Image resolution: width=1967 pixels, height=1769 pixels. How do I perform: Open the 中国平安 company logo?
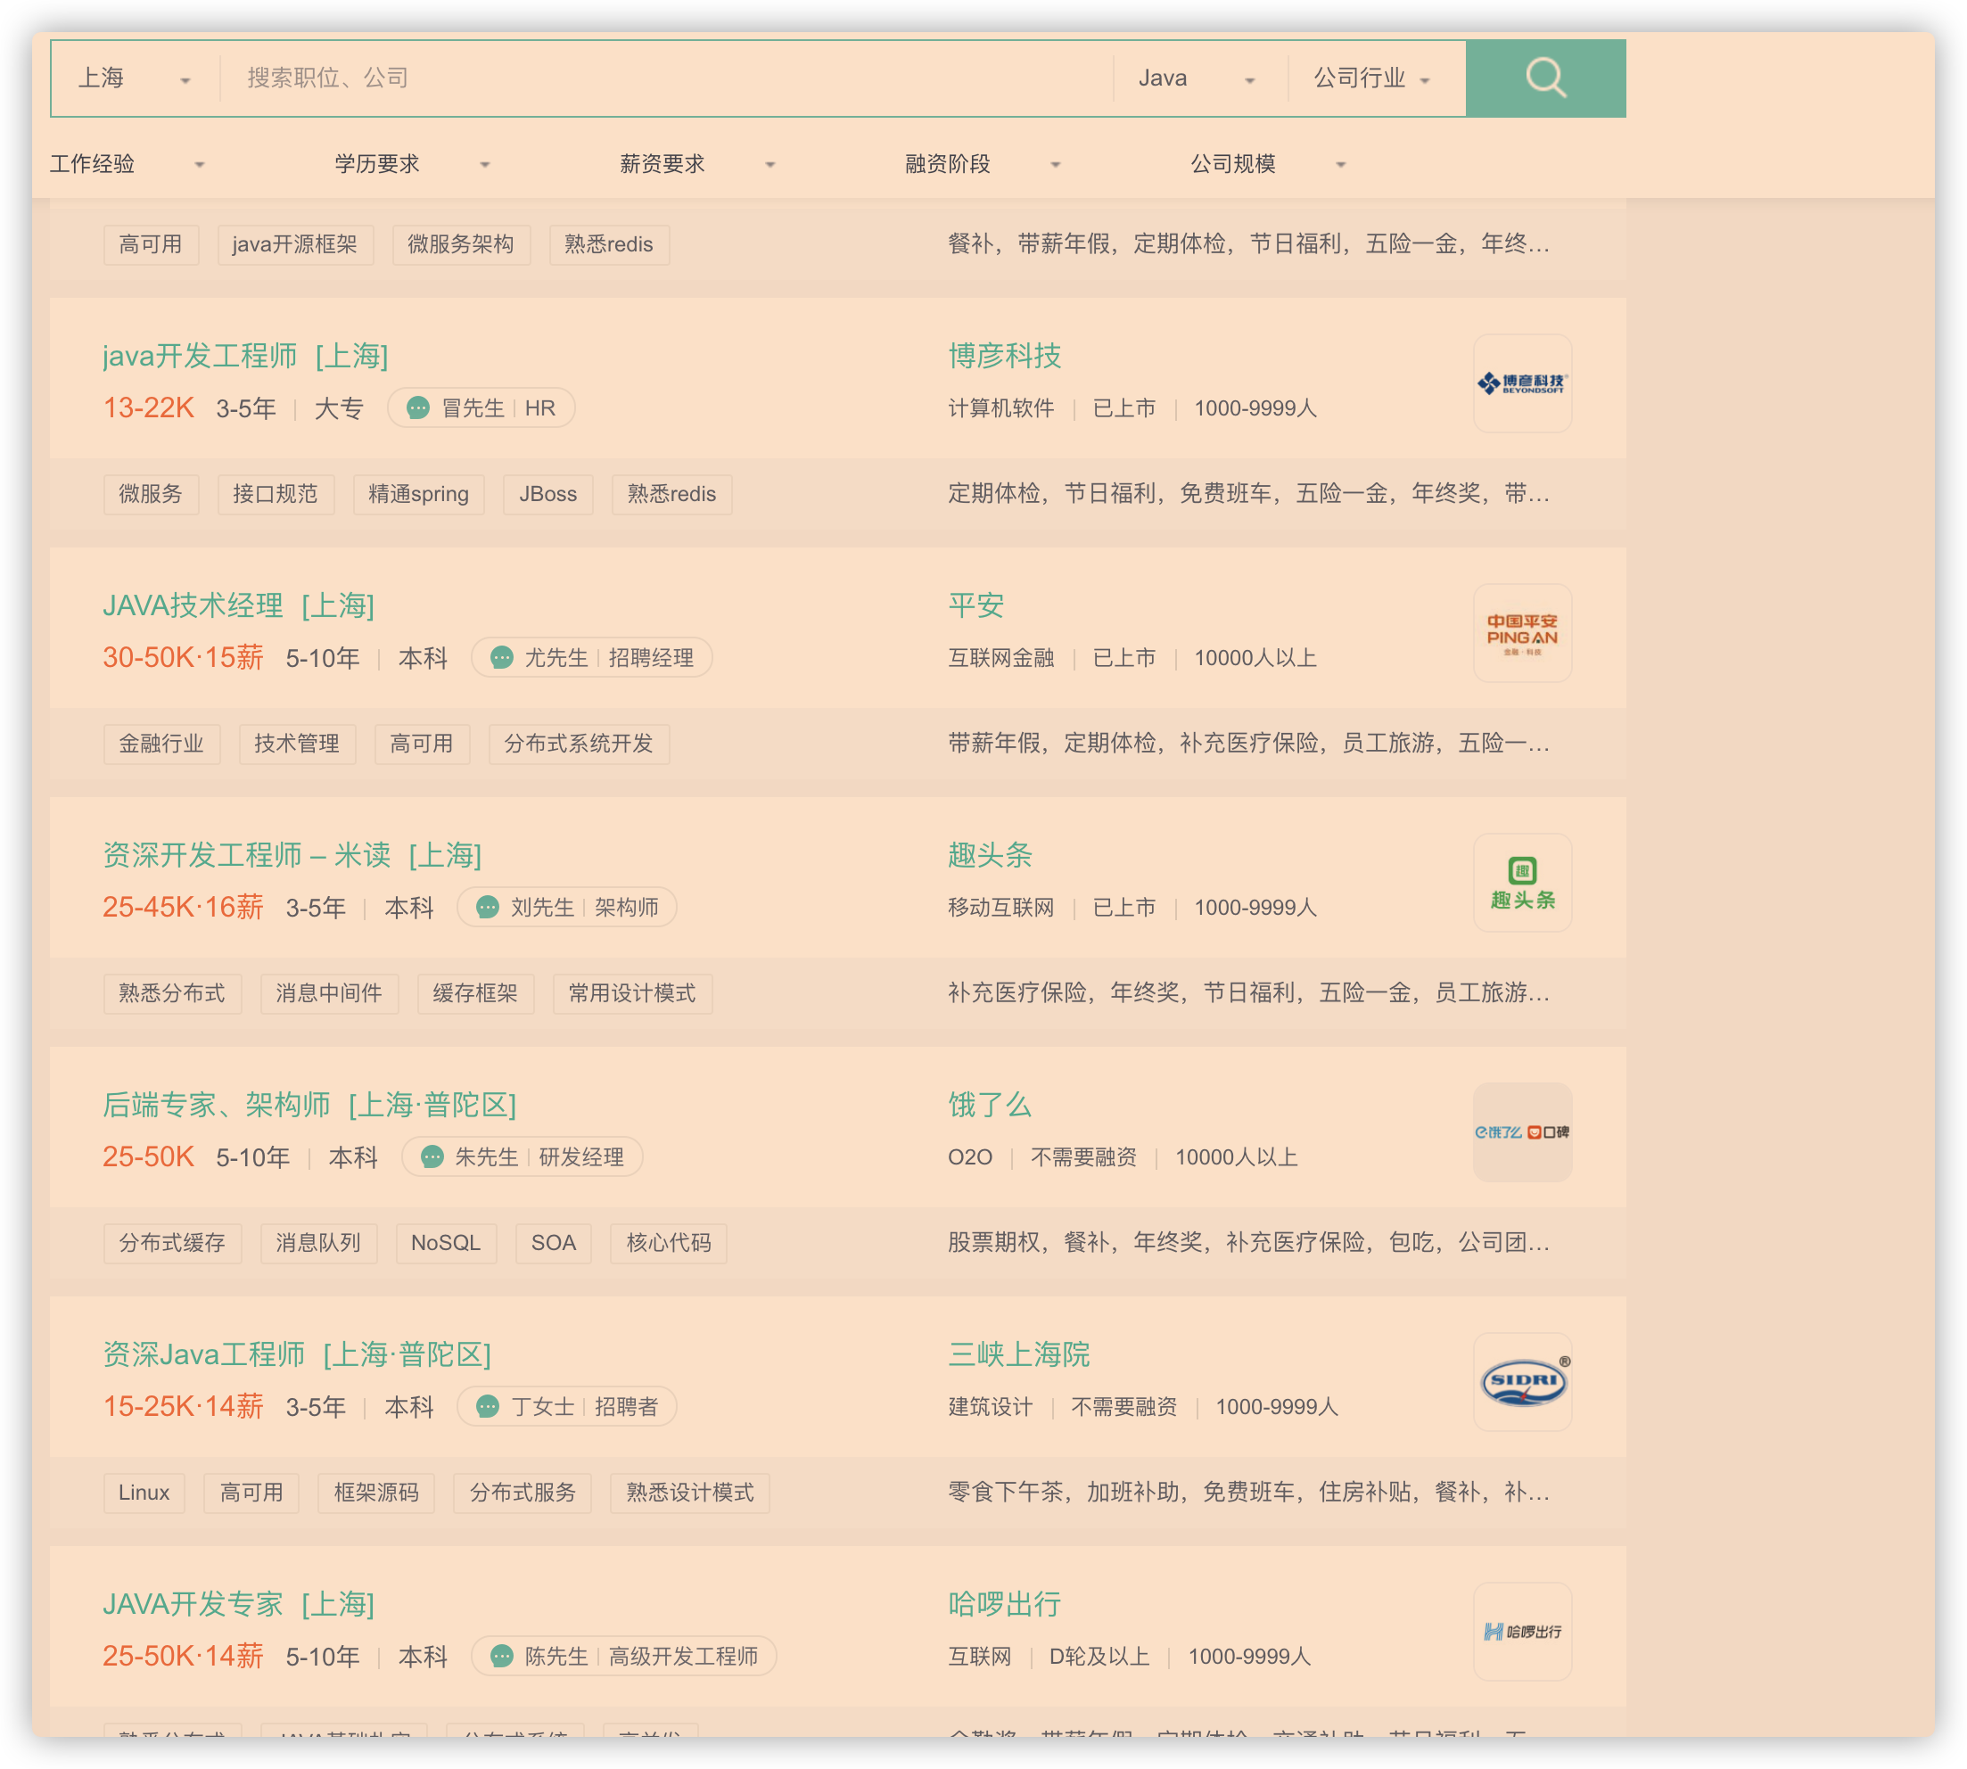pyautogui.click(x=1522, y=633)
